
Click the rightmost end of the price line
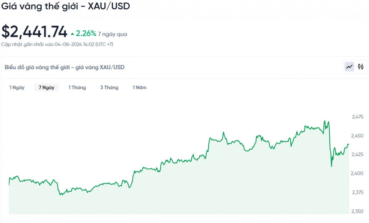coord(349,144)
